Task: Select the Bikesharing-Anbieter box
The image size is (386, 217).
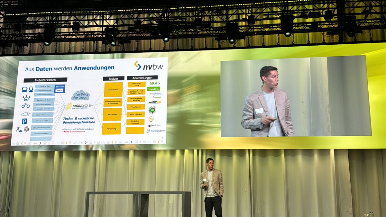Action: [x=43, y=104]
